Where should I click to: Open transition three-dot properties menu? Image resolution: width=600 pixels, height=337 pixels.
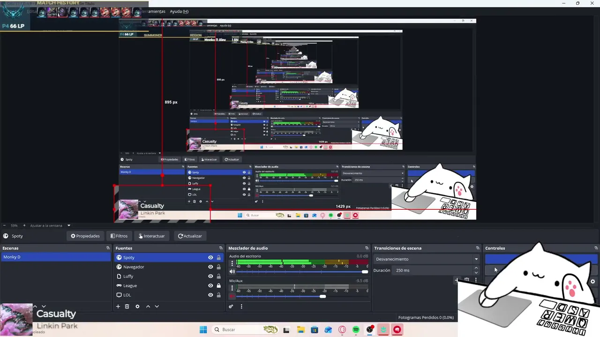pyautogui.click(x=476, y=280)
